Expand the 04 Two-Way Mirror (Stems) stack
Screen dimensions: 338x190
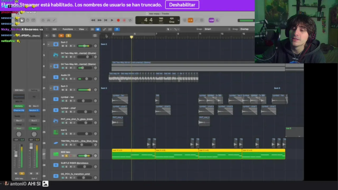[x=51, y=66]
